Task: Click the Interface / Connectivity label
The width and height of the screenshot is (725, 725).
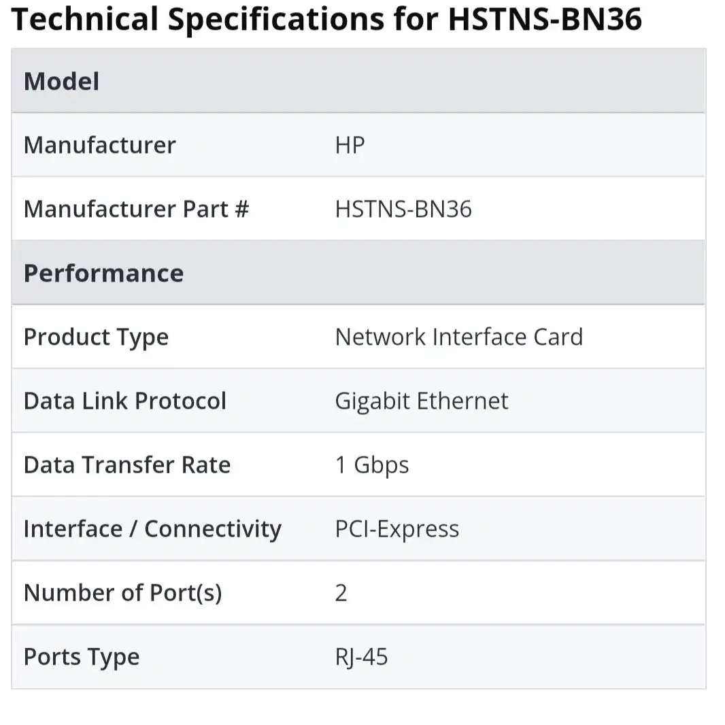Action: click(152, 529)
